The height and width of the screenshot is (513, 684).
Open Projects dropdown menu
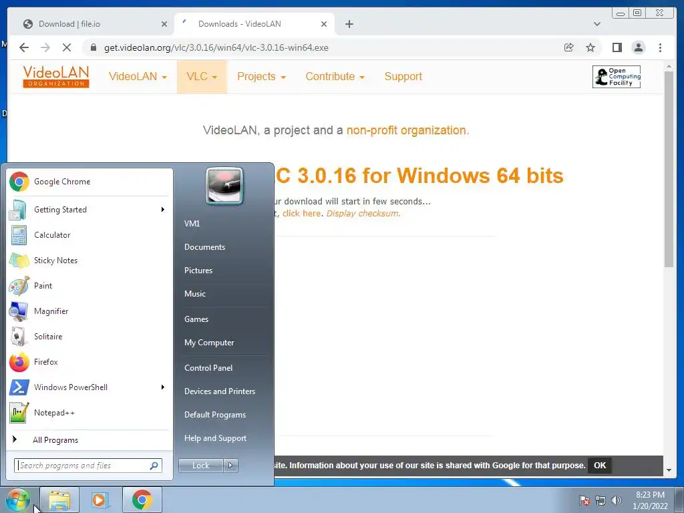point(261,77)
